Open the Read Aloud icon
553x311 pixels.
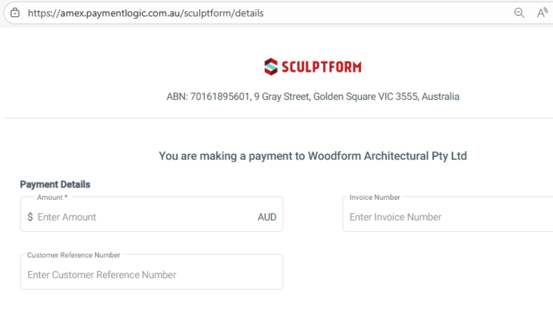[543, 13]
